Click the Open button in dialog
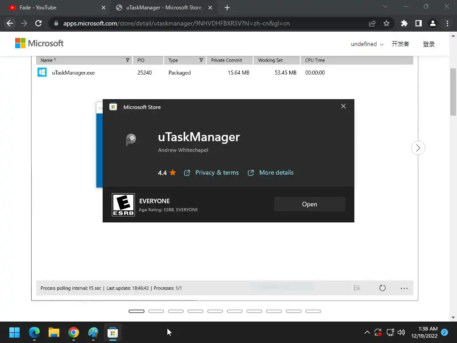This screenshot has height=343, width=457. (310, 204)
